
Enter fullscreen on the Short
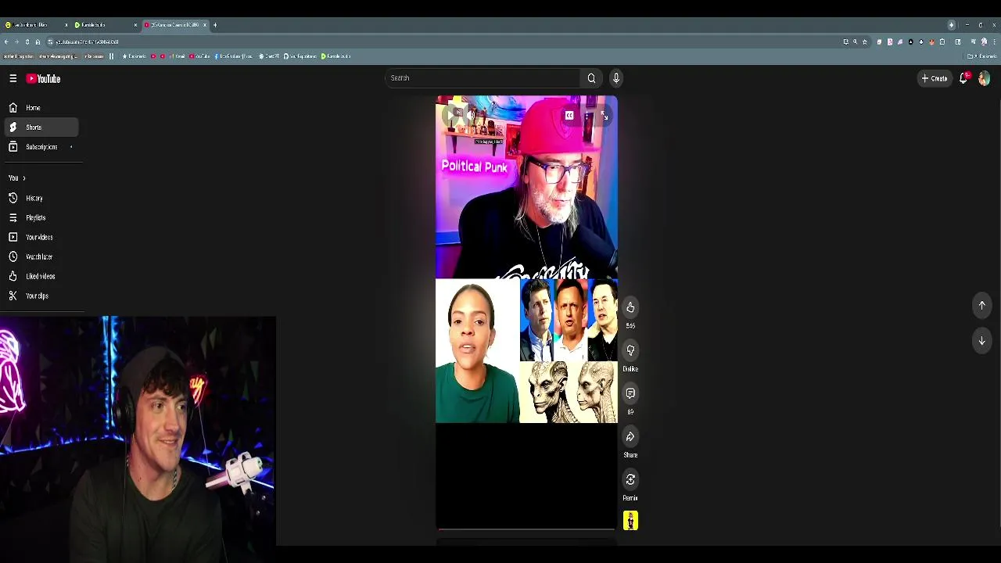pos(605,116)
